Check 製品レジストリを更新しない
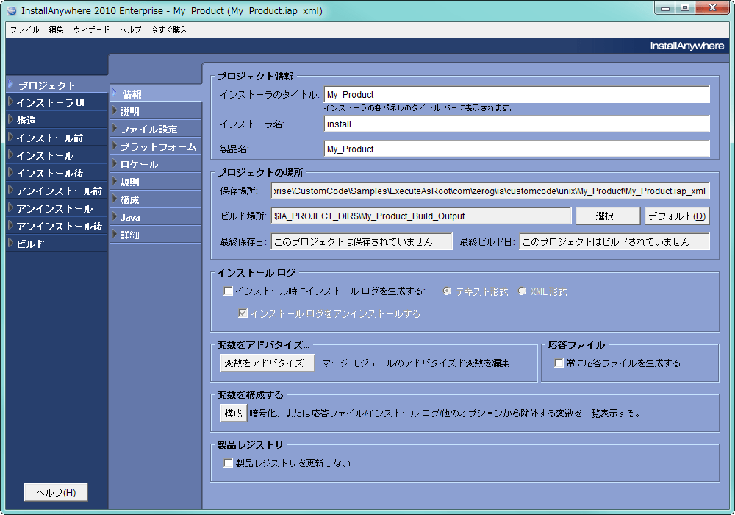The width and height of the screenshot is (735, 515). click(x=228, y=464)
